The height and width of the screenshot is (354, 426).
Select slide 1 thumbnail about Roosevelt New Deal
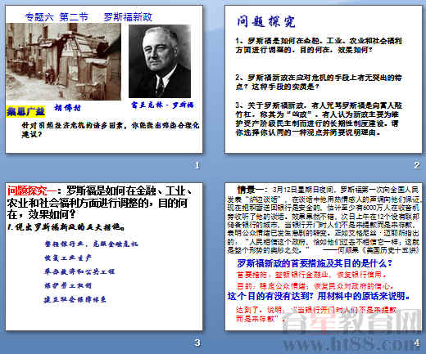point(104,79)
